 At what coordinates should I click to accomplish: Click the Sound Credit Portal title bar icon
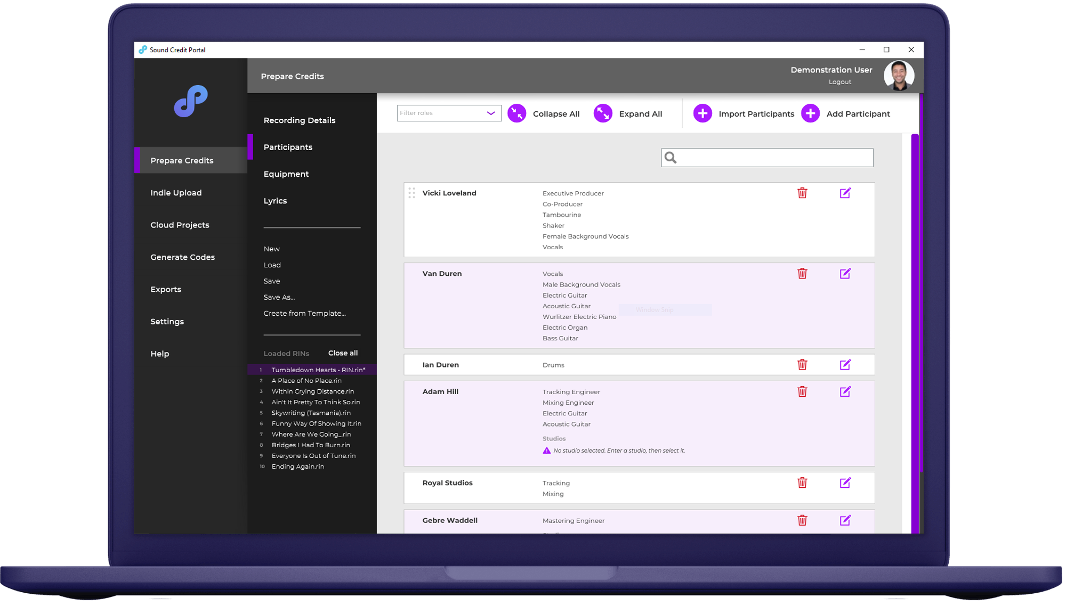143,50
